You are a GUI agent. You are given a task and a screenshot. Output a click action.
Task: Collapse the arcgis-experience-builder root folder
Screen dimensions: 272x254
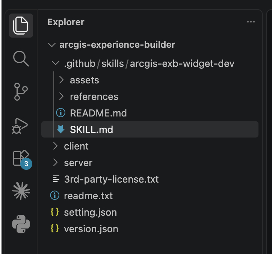(52, 45)
